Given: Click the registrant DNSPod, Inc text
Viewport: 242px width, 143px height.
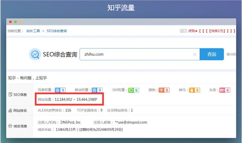Looking at the screenshot, I should coord(70,122).
